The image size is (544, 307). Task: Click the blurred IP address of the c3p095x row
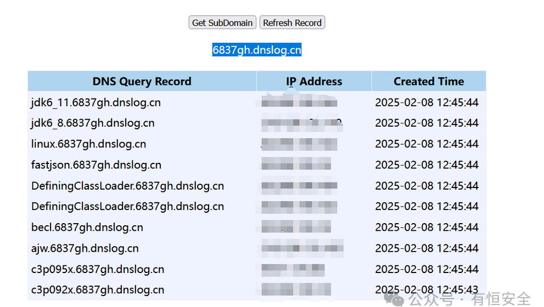click(293, 270)
